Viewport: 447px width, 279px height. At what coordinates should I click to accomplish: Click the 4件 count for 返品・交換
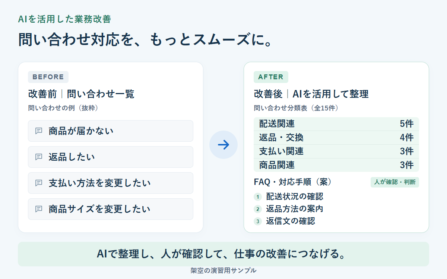pyautogui.click(x=407, y=138)
